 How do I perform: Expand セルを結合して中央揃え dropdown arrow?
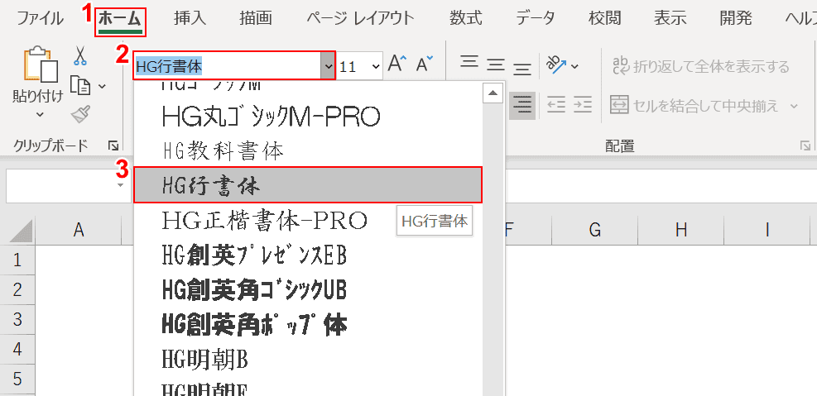coord(794,106)
